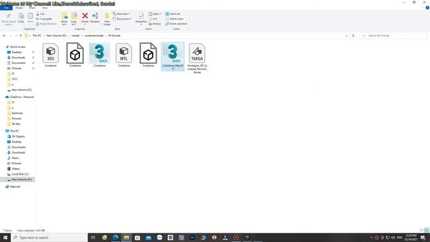Open the Container 3DS file

click(50, 55)
